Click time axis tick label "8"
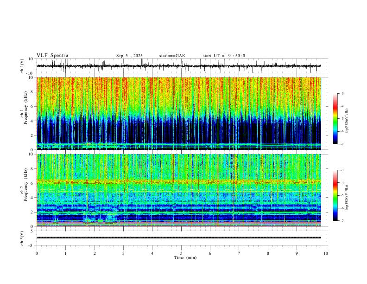The height and width of the screenshot is (284, 367). (x=268, y=253)
